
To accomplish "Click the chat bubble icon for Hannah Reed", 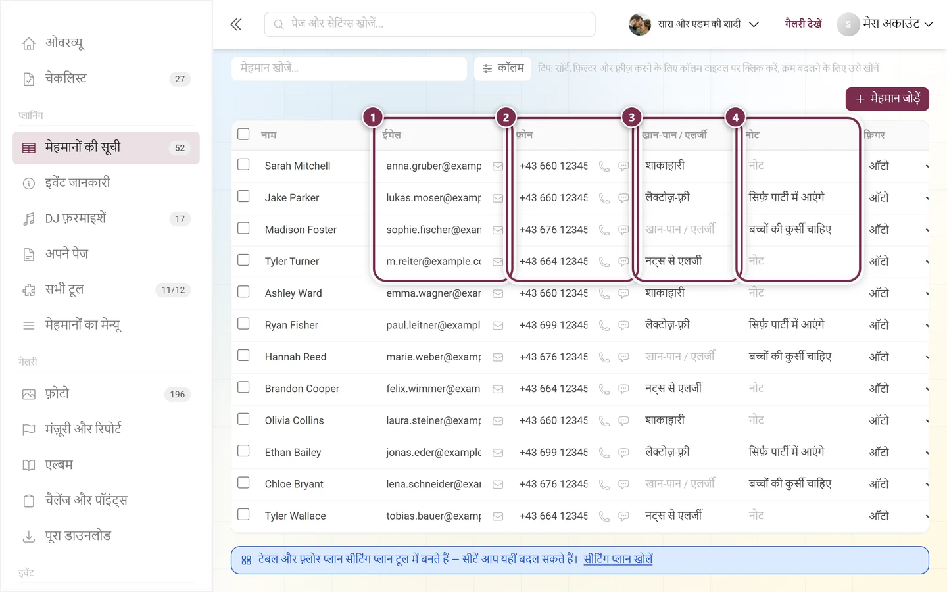I will [623, 357].
